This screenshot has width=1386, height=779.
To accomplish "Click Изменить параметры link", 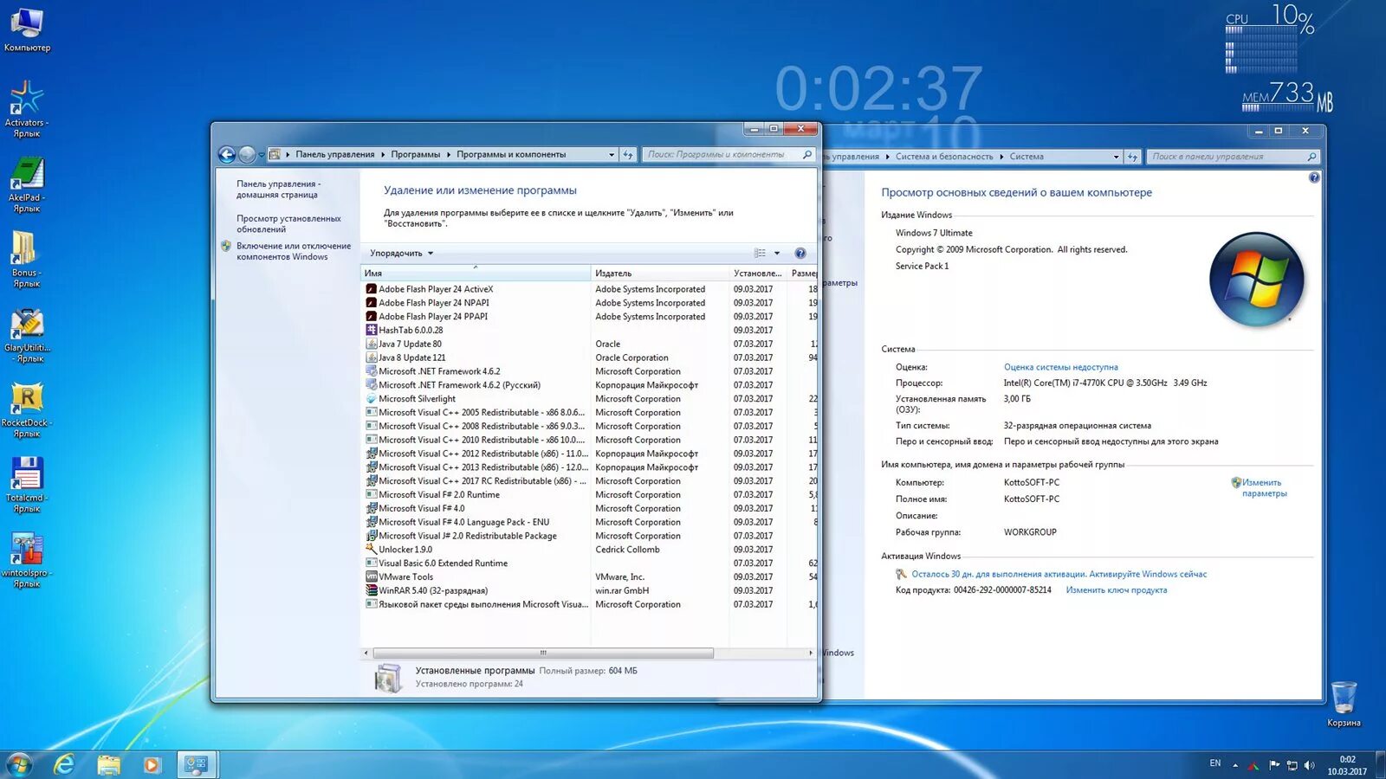I will [1264, 488].
